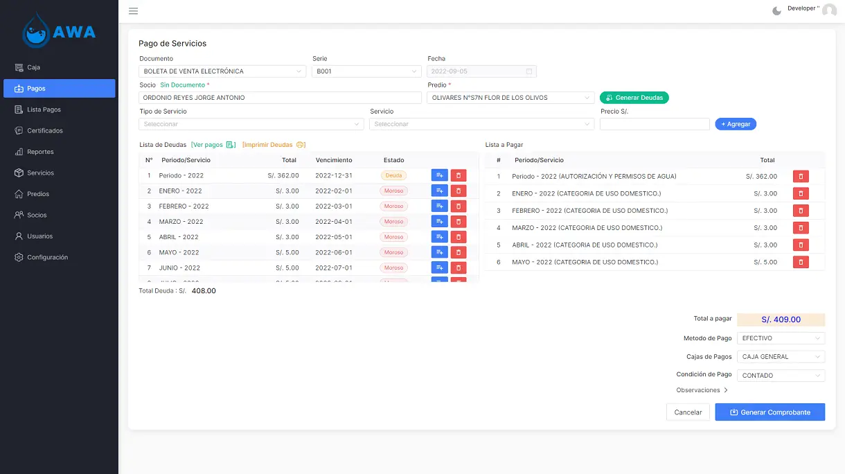
Task: Expand the Metodo de Pago dropdown
Action: pos(781,339)
